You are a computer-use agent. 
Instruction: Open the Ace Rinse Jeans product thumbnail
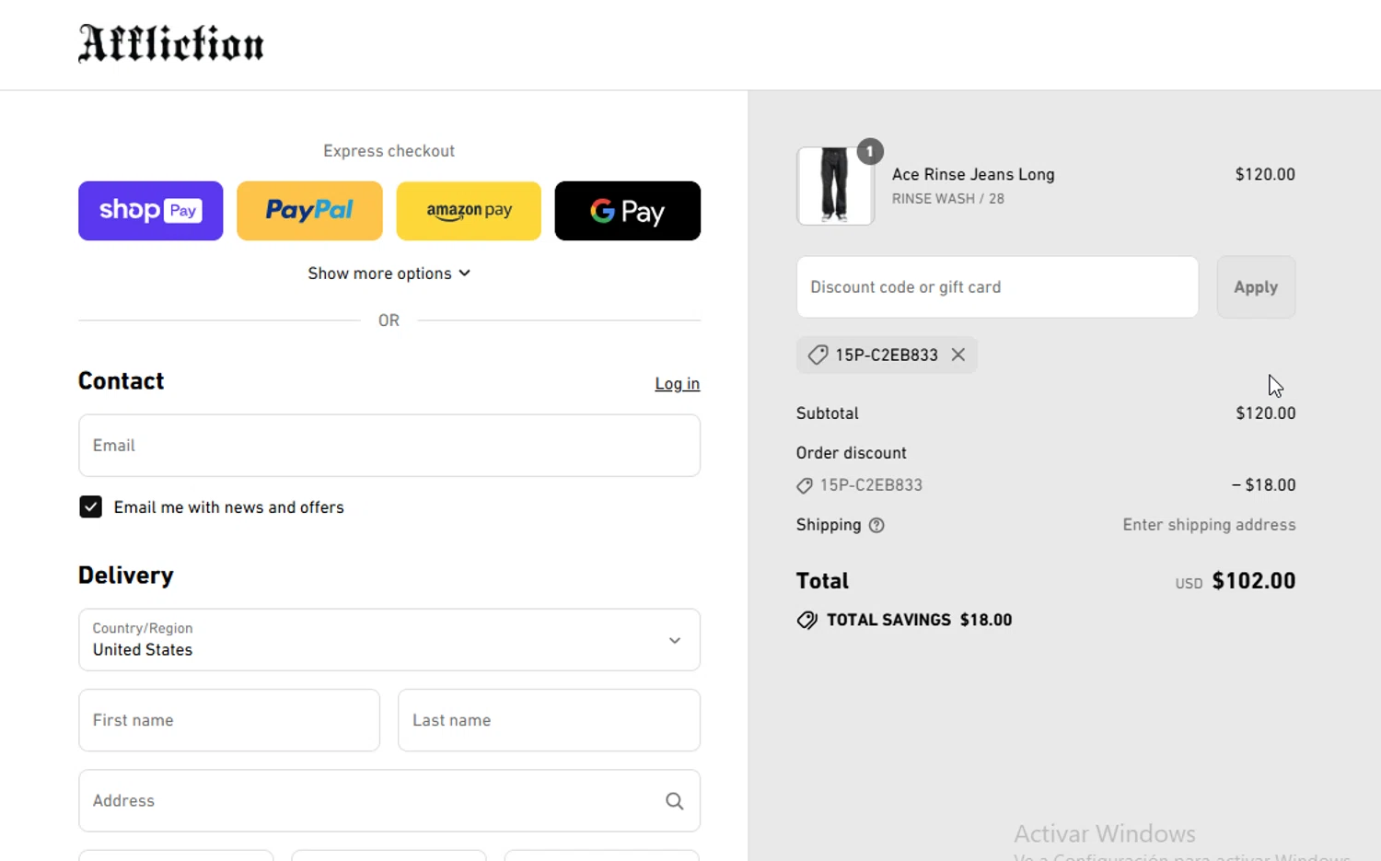(835, 186)
